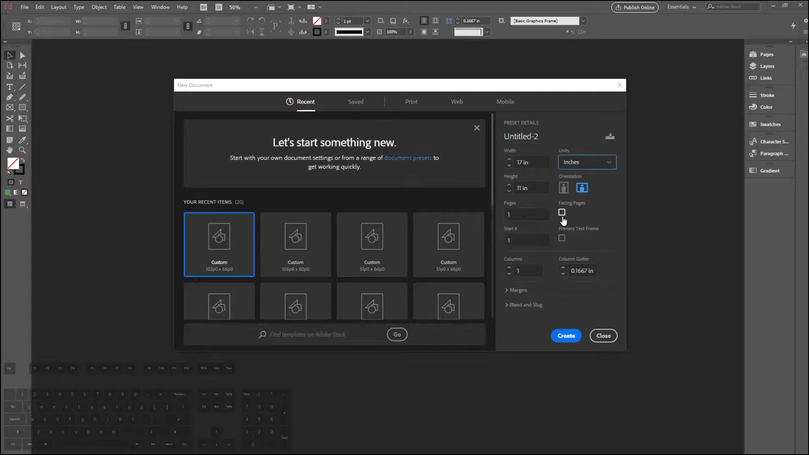
Task: Choose landscape orientation button
Action: click(x=582, y=188)
